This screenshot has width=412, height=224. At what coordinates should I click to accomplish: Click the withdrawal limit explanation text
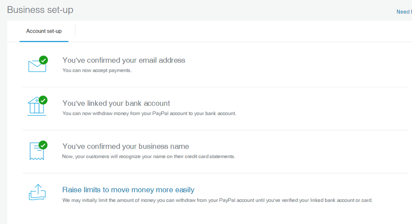coord(217,201)
